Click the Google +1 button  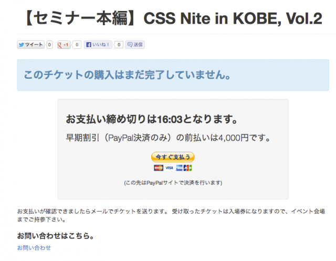(x=64, y=45)
